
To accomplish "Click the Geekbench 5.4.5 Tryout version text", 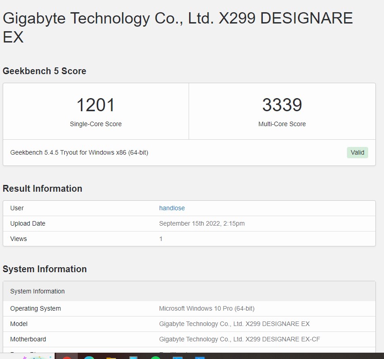I will coord(79,152).
